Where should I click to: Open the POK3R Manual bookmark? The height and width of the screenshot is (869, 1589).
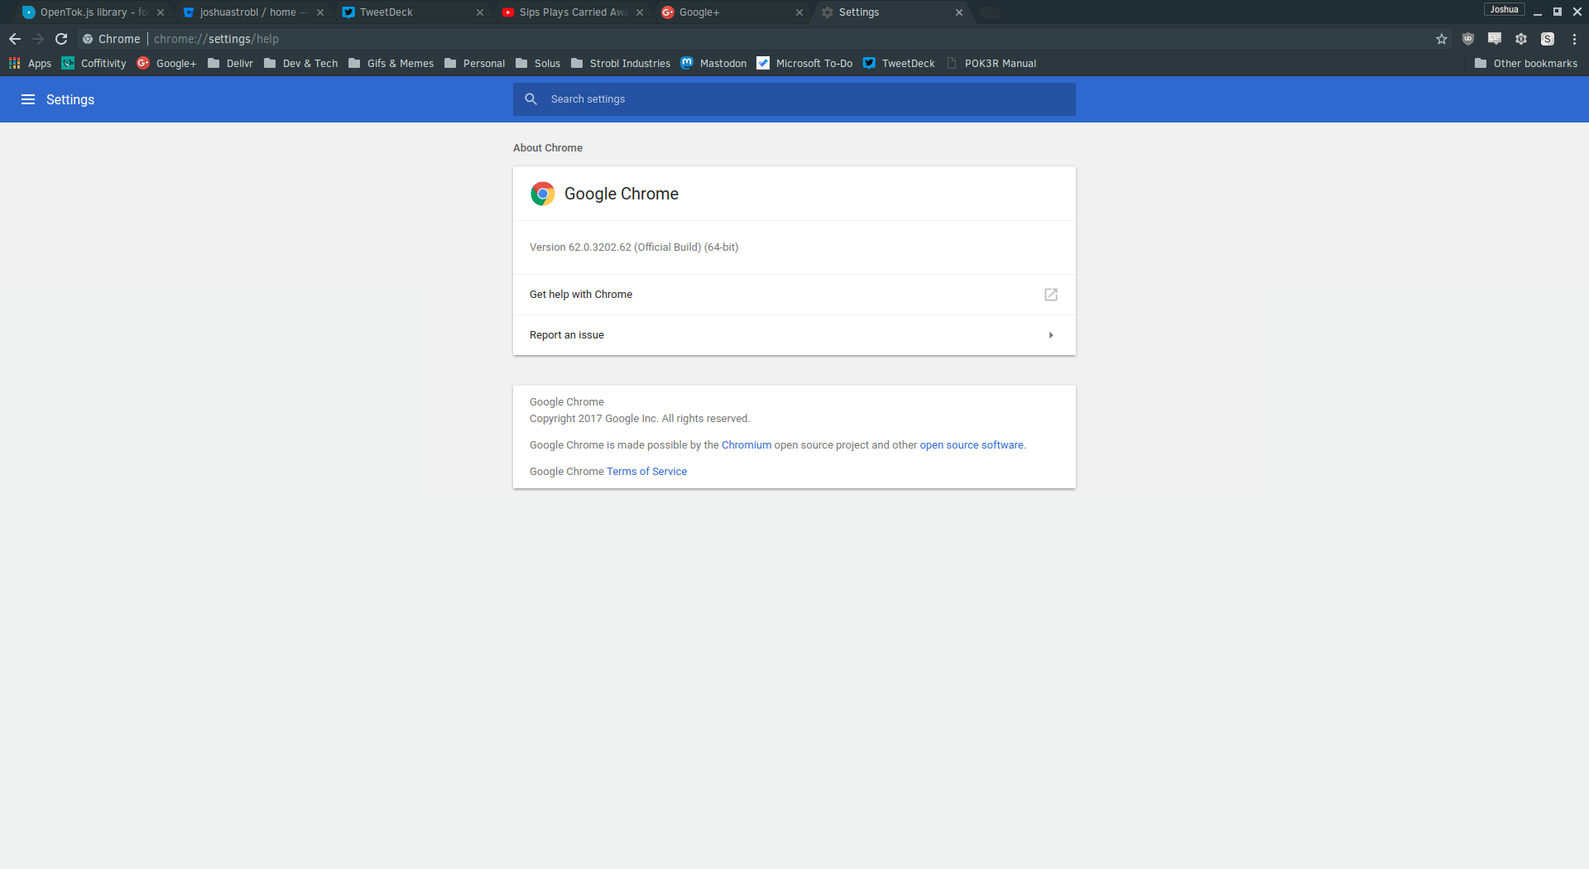point(991,64)
